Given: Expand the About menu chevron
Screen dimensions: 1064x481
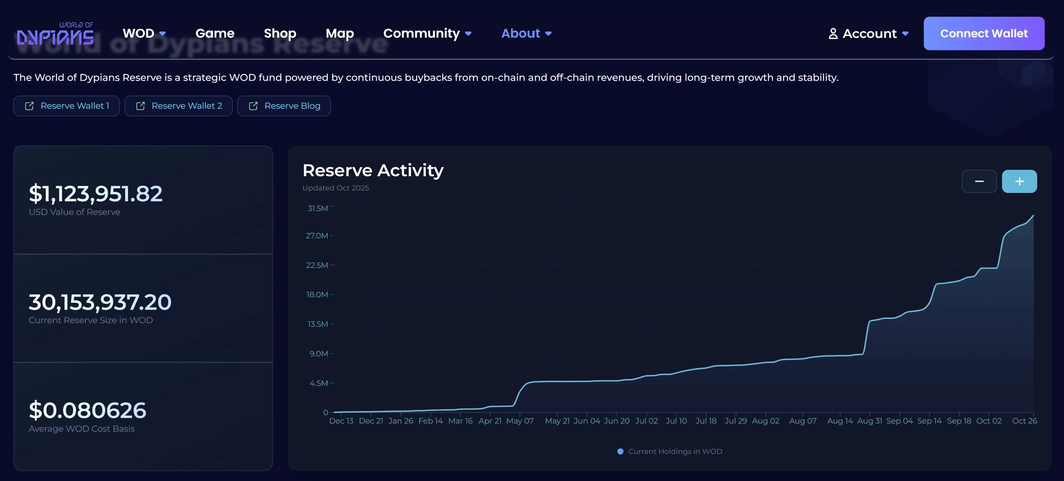Looking at the screenshot, I should point(548,34).
